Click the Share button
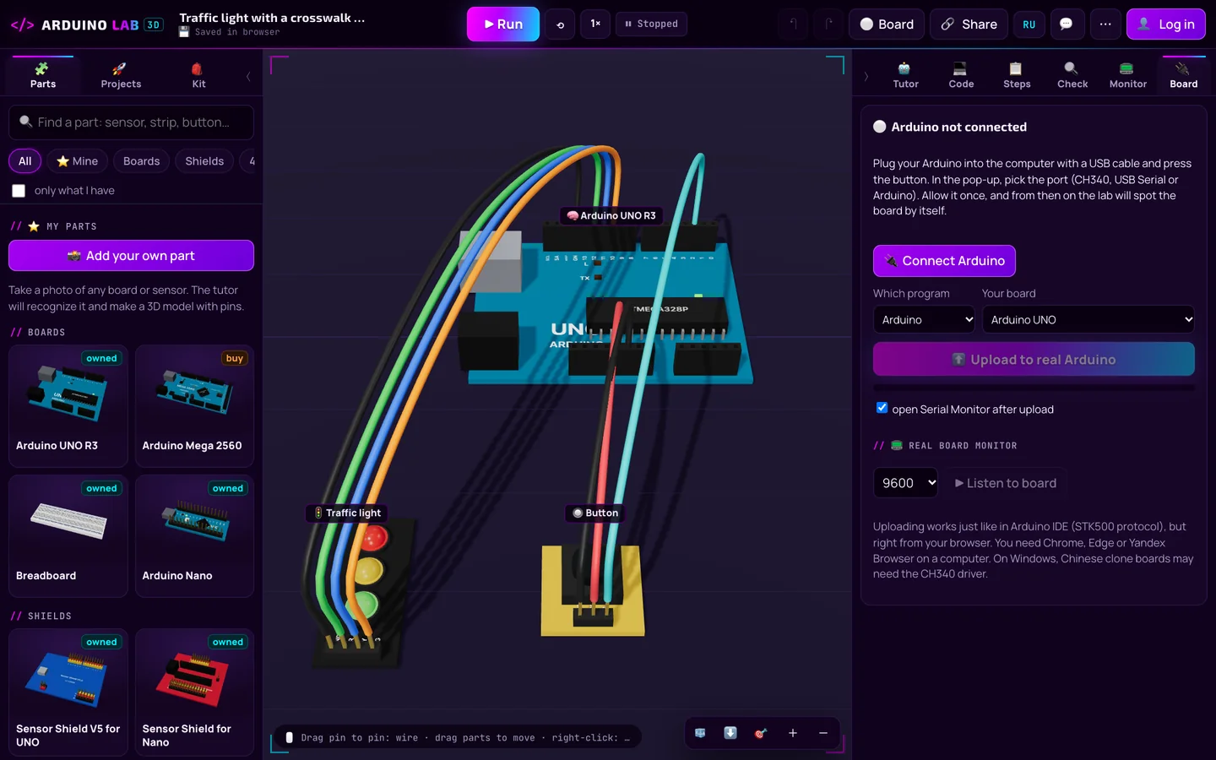The image size is (1216, 760). pyautogui.click(x=969, y=24)
